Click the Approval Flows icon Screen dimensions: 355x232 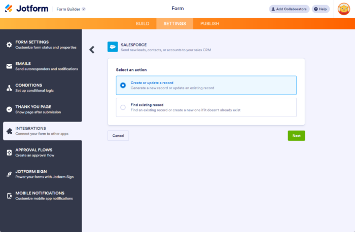(9, 152)
